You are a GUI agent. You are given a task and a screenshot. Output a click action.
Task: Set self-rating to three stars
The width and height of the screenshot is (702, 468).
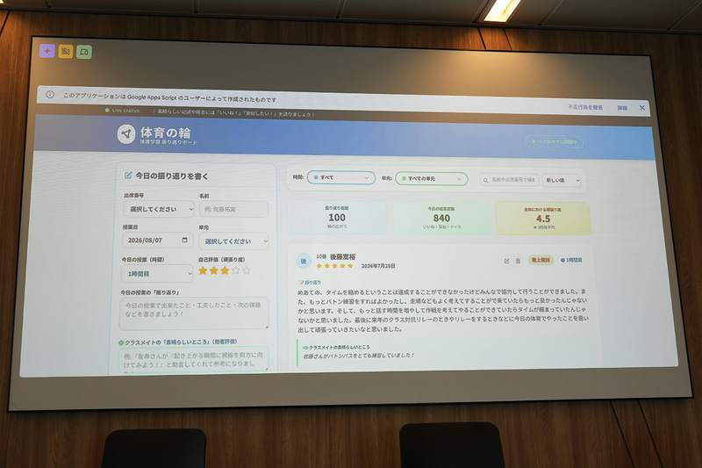coord(225,270)
